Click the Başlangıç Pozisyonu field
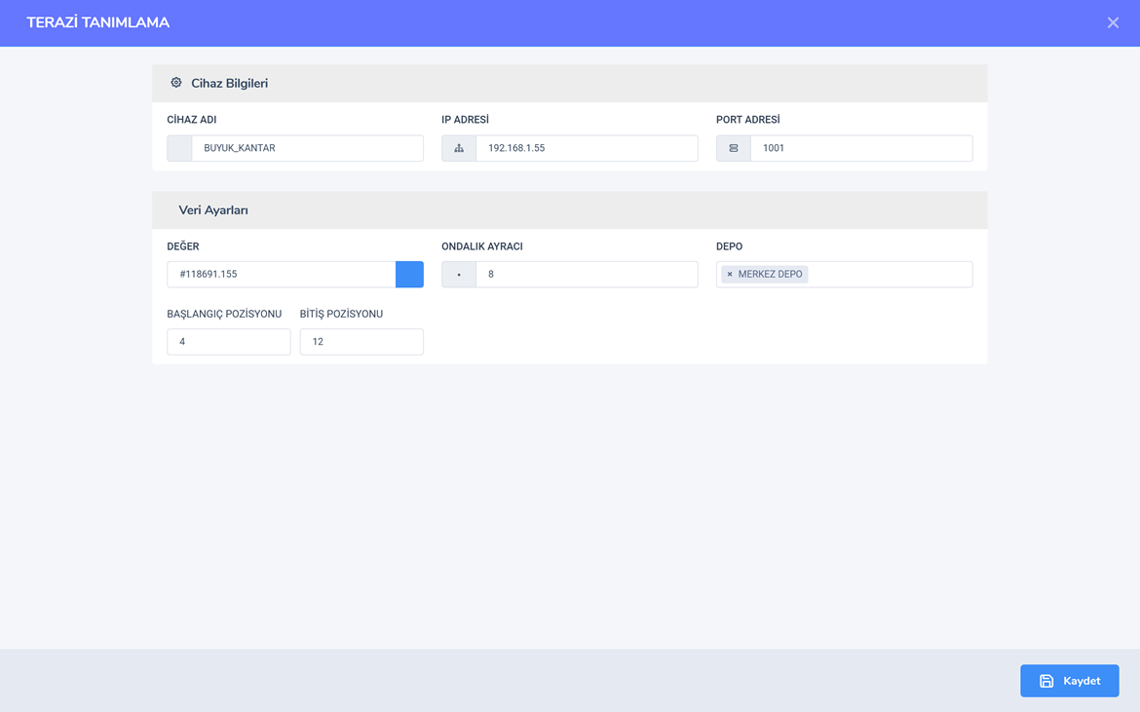Viewport: 1140px width, 712px height. pos(229,342)
